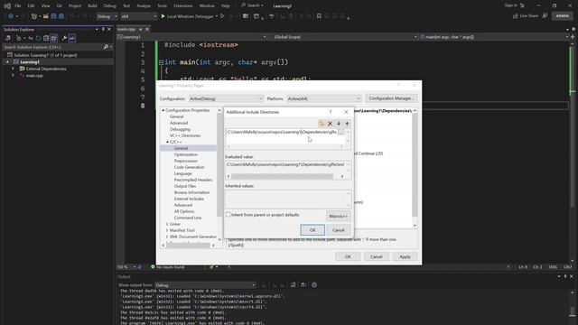Start Without Debugging outline play icon
The height and width of the screenshot is (325, 578).
coord(222,16)
